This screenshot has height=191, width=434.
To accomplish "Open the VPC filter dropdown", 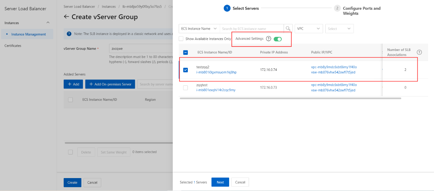I will click(309, 29).
